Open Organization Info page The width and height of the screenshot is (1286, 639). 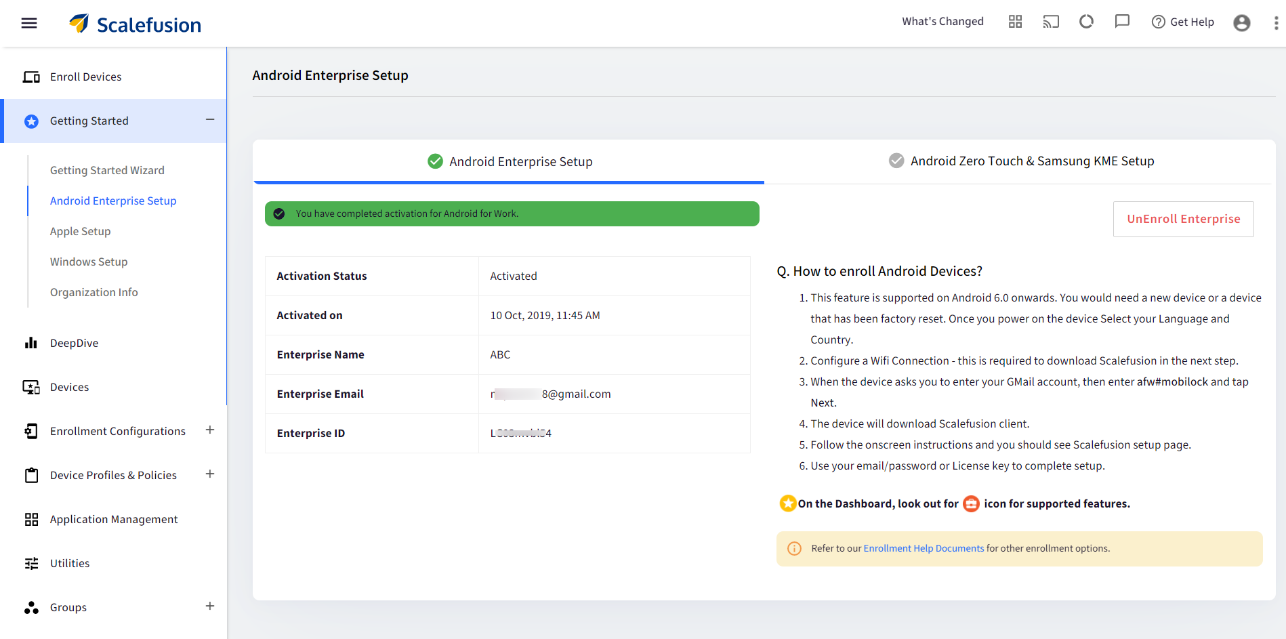94,292
